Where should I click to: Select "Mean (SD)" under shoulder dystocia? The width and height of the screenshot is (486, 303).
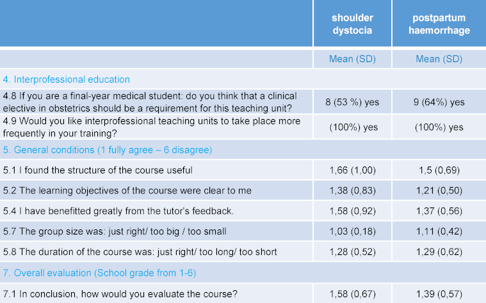coord(353,59)
